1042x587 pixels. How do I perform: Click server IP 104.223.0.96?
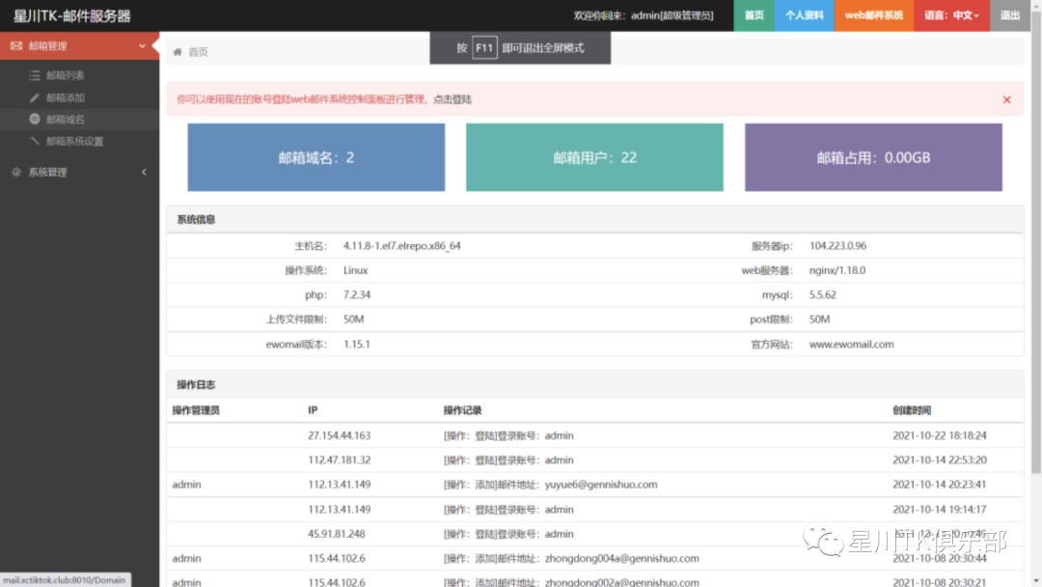(837, 246)
